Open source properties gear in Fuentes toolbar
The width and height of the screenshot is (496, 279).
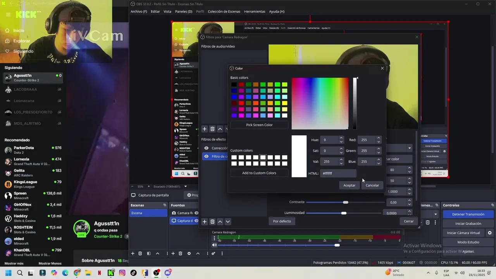tap(189, 253)
